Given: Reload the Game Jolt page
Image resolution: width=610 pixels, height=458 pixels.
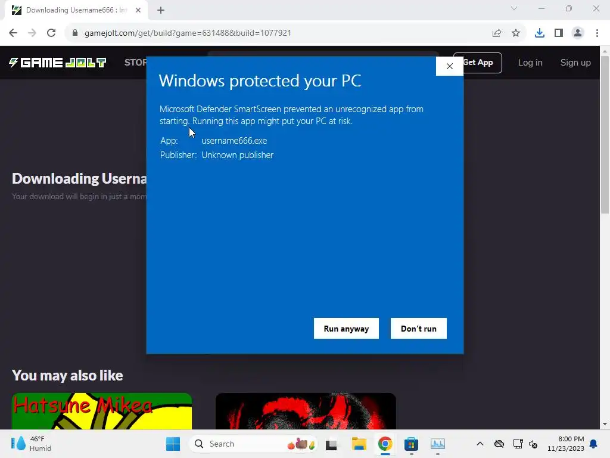Looking at the screenshot, I should click(51, 33).
